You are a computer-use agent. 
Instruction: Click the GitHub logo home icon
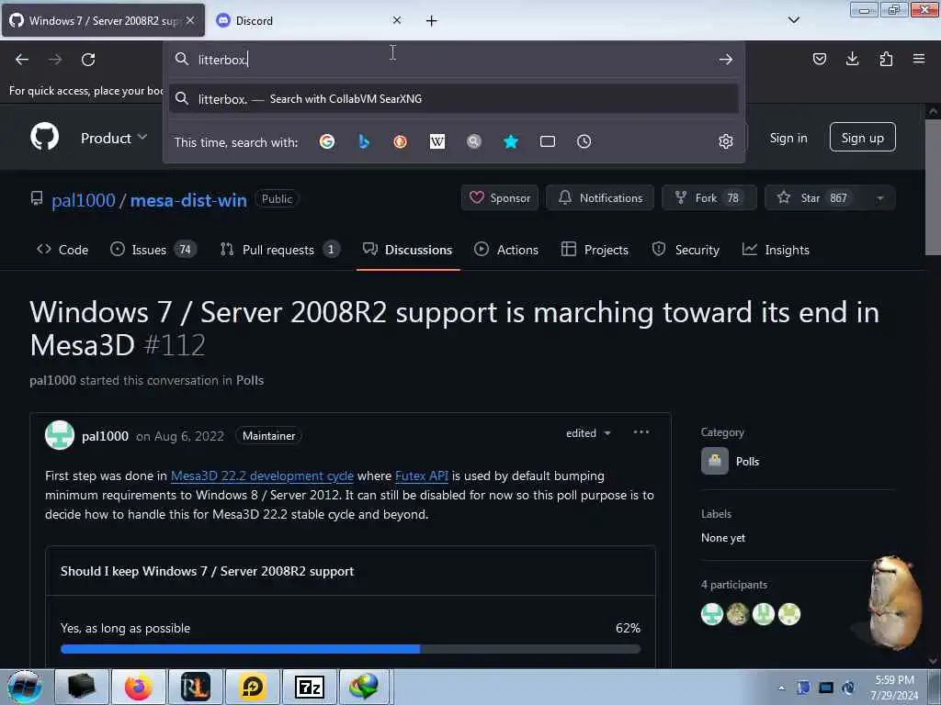pyautogui.click(x=44, y=138)
